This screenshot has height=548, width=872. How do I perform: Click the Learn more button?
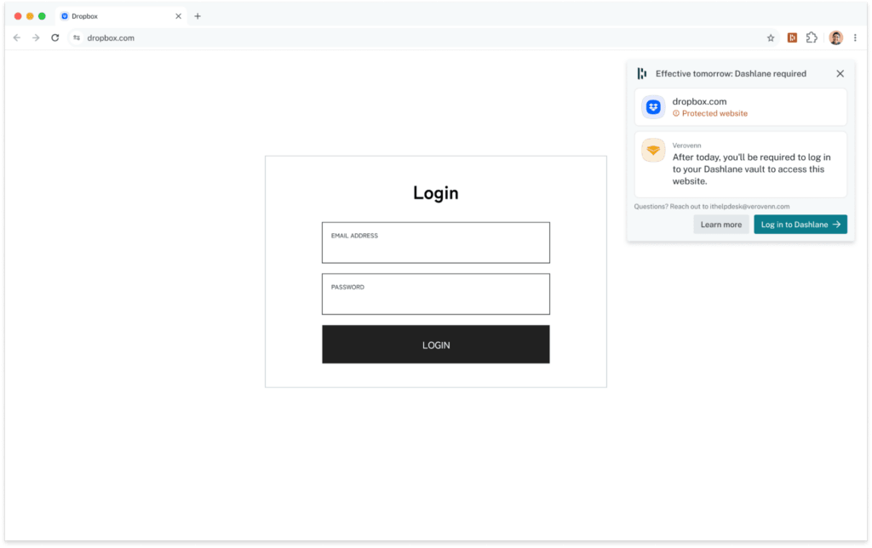(x=720, y=225)
